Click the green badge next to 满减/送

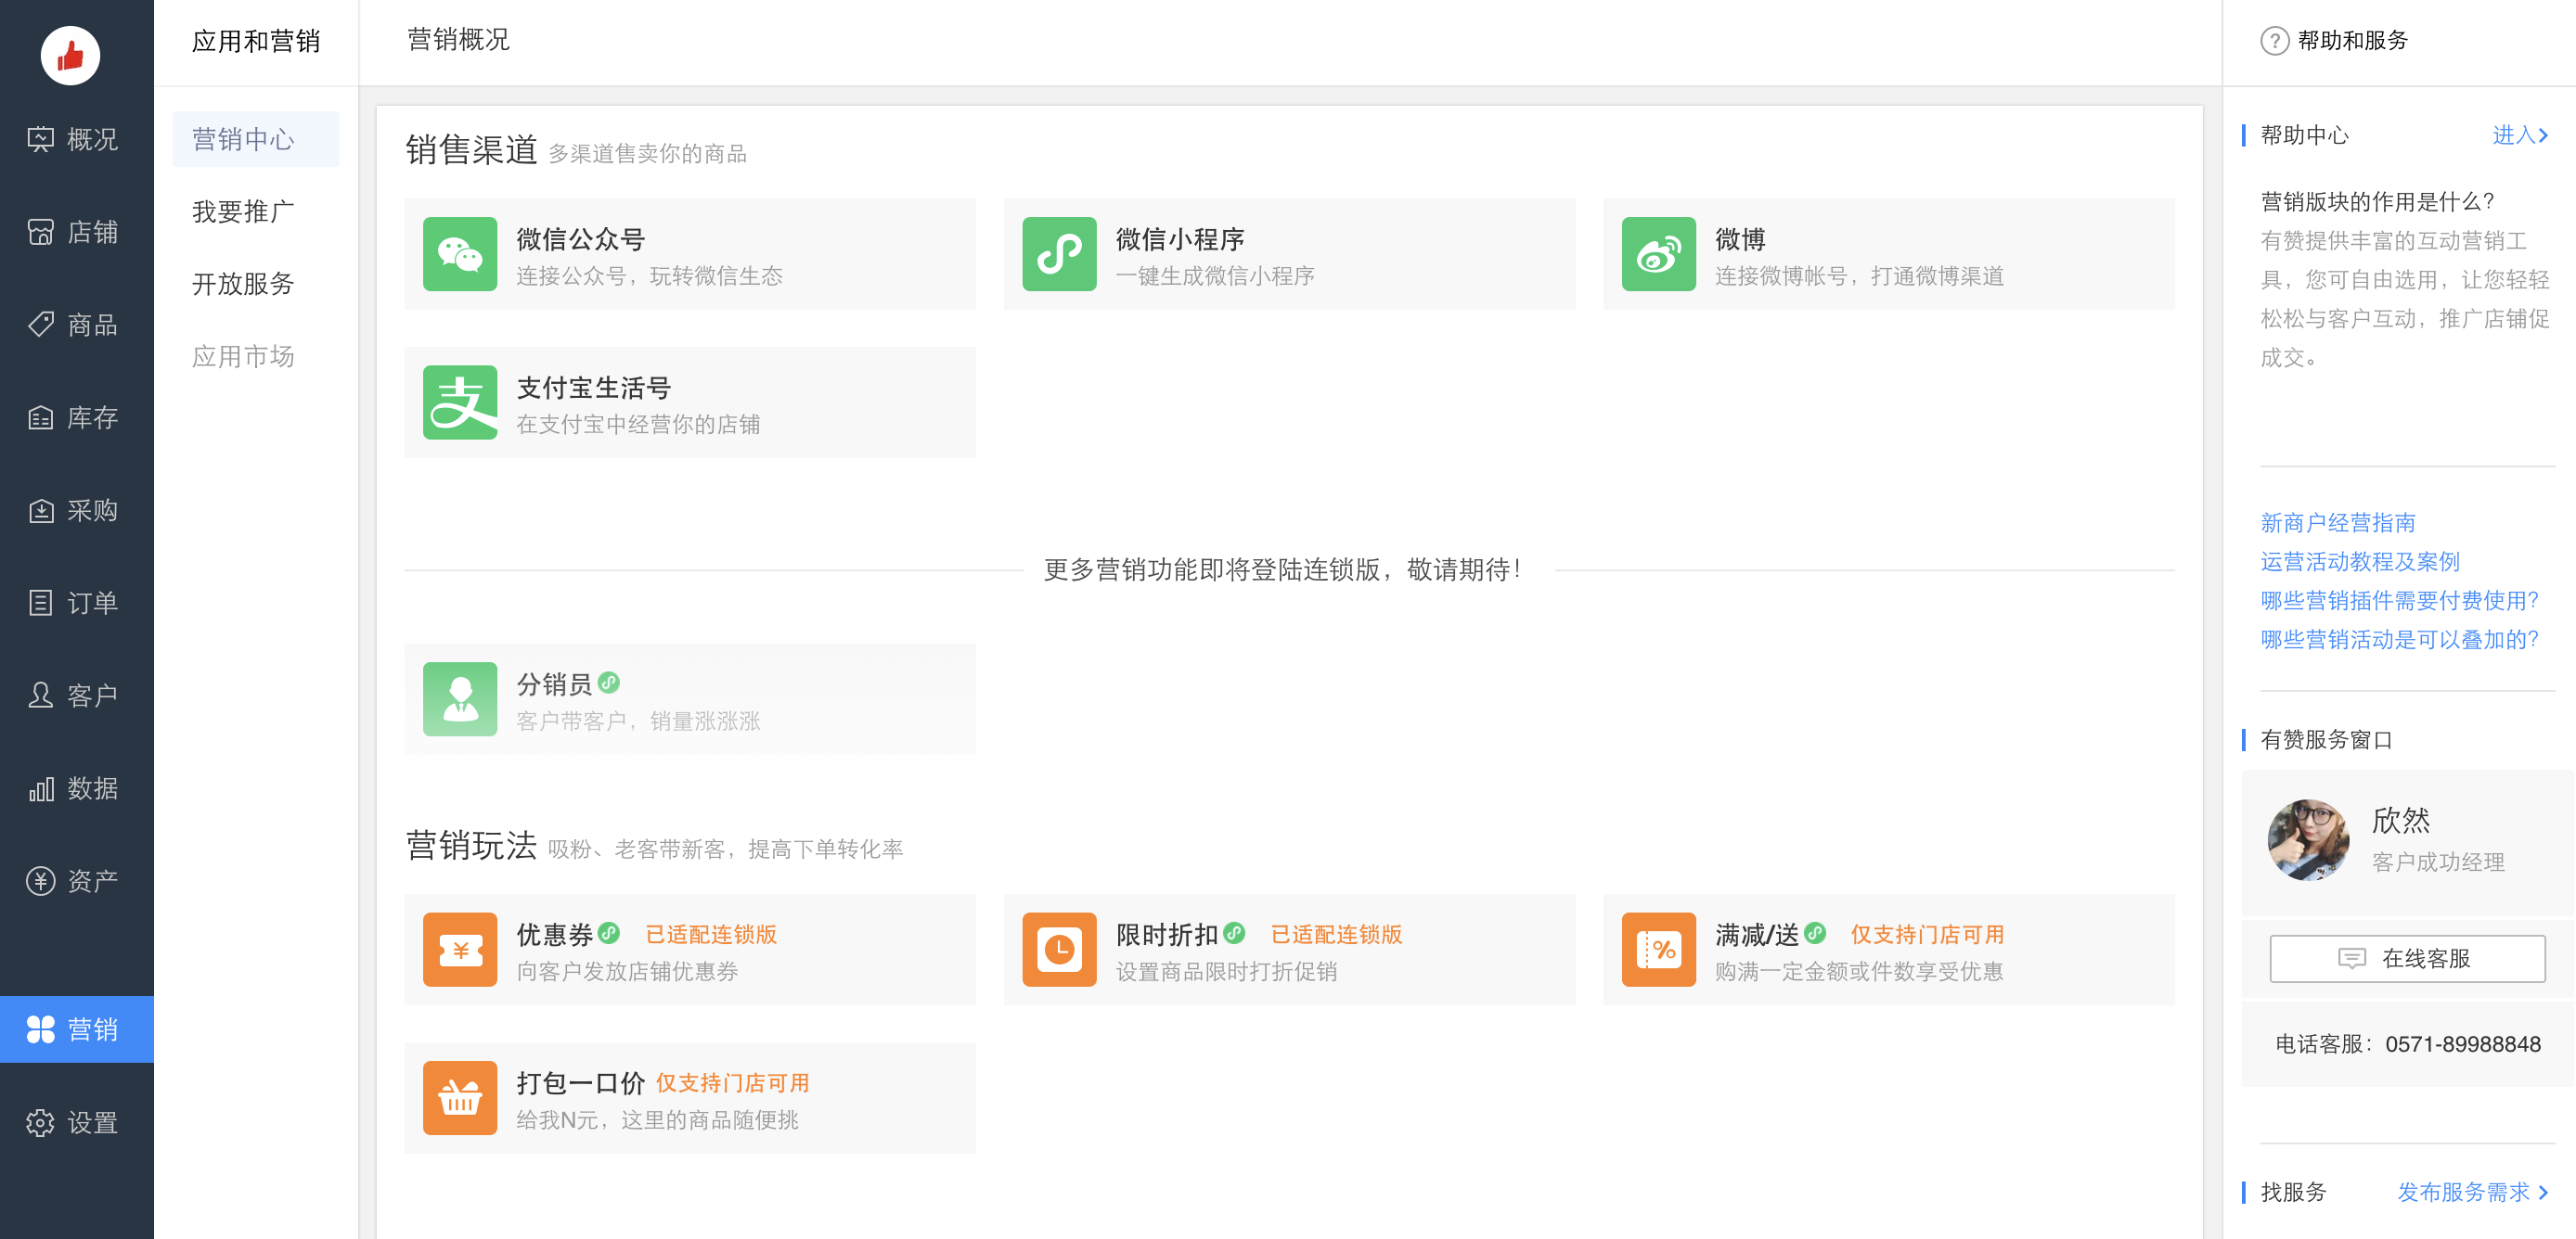(1815, 932)
